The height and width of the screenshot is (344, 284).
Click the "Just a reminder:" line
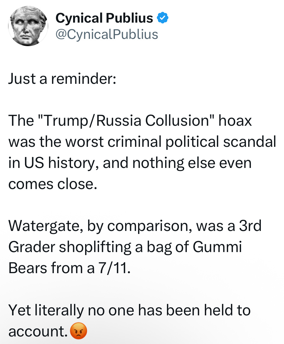62,79
